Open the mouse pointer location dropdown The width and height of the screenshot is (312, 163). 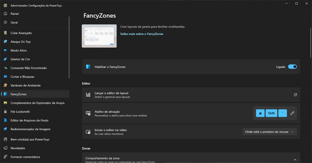pyautogui.click(x=270, y=132)
